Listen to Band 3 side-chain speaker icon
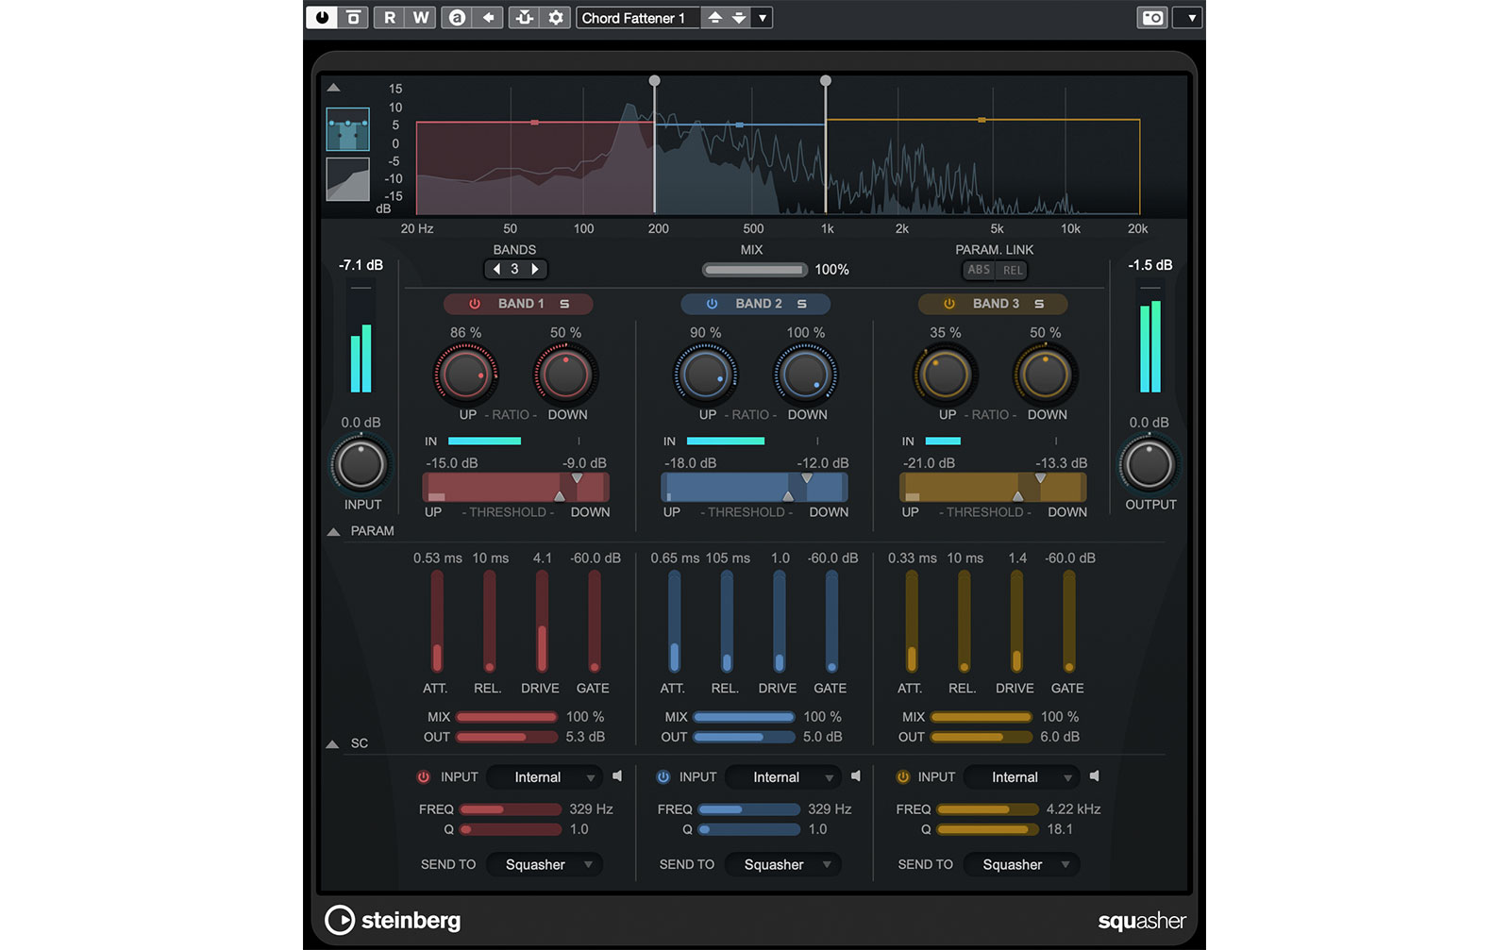 (x=1095, y=776)
